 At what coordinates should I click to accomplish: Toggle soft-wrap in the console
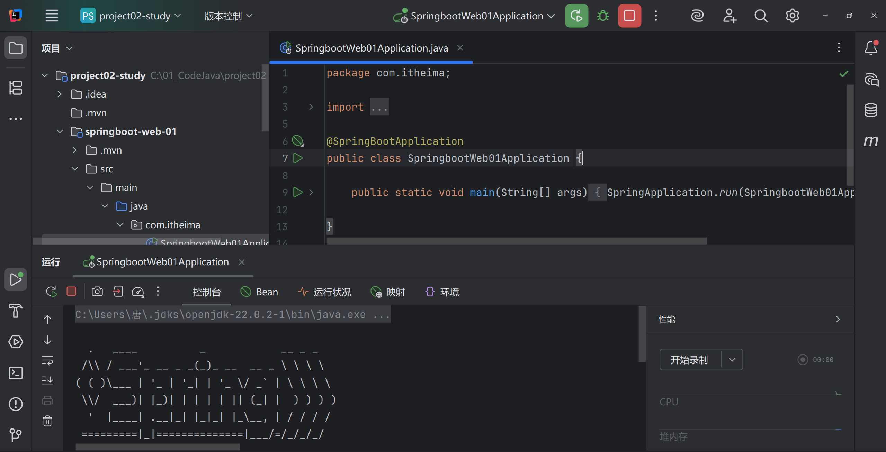click(x=47, y=360)
